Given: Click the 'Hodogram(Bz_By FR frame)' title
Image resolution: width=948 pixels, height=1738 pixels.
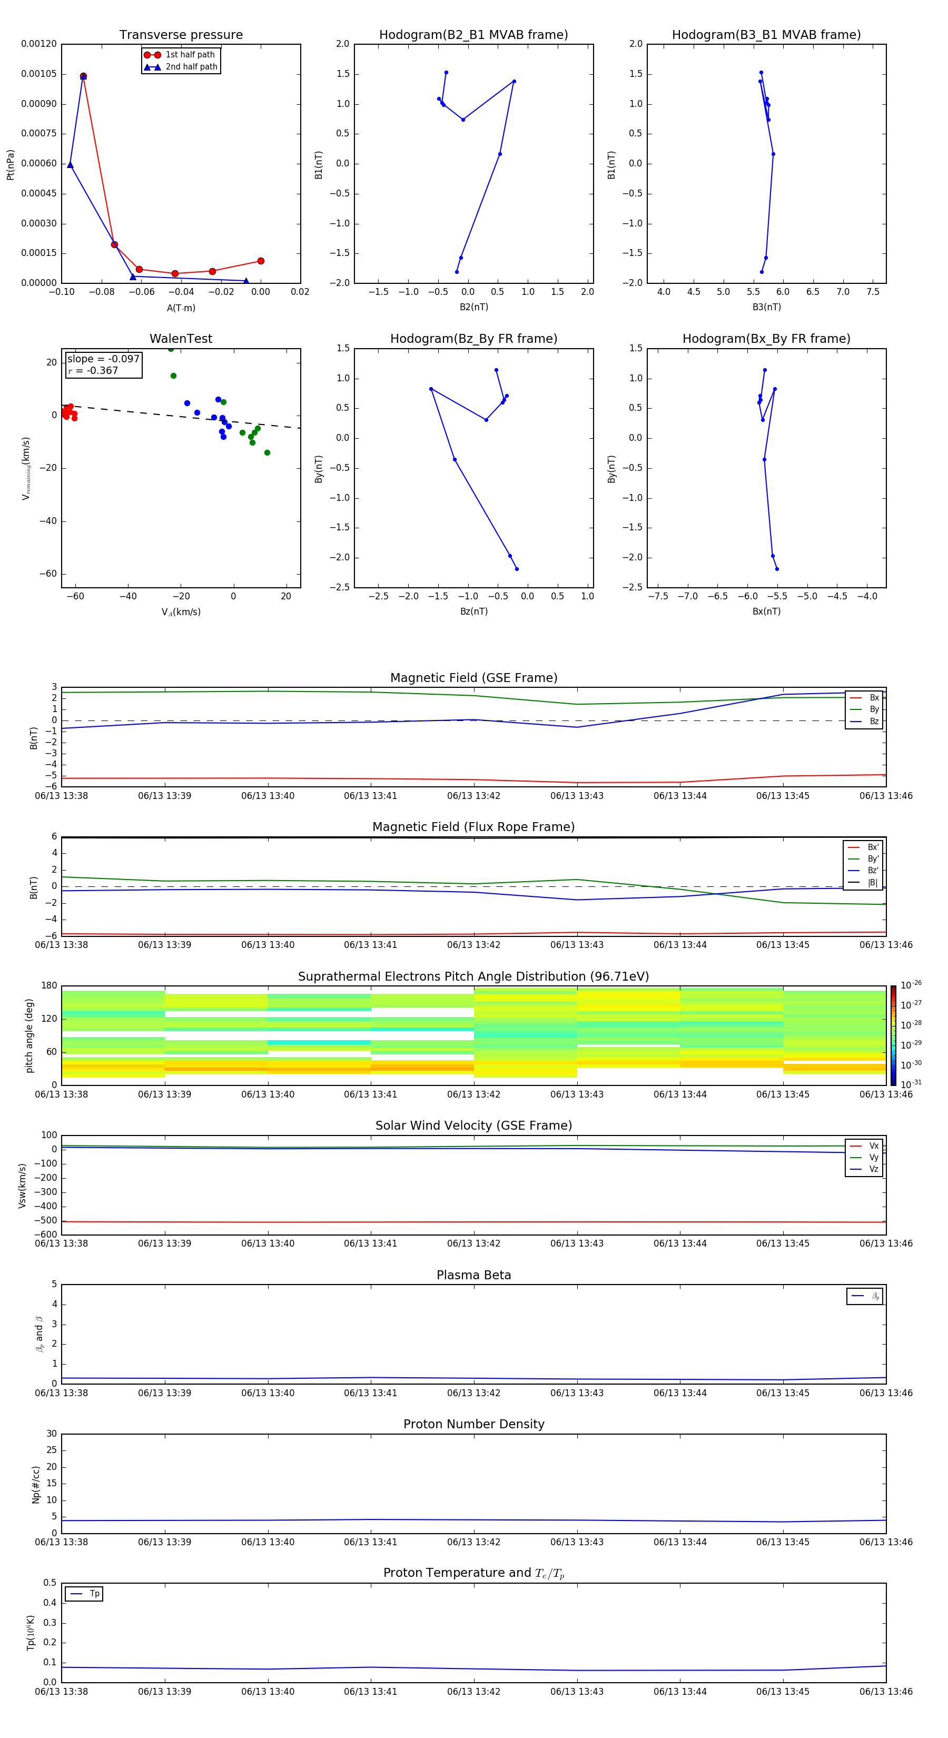Looking at the screenshot, I should (x=473, y=339).
